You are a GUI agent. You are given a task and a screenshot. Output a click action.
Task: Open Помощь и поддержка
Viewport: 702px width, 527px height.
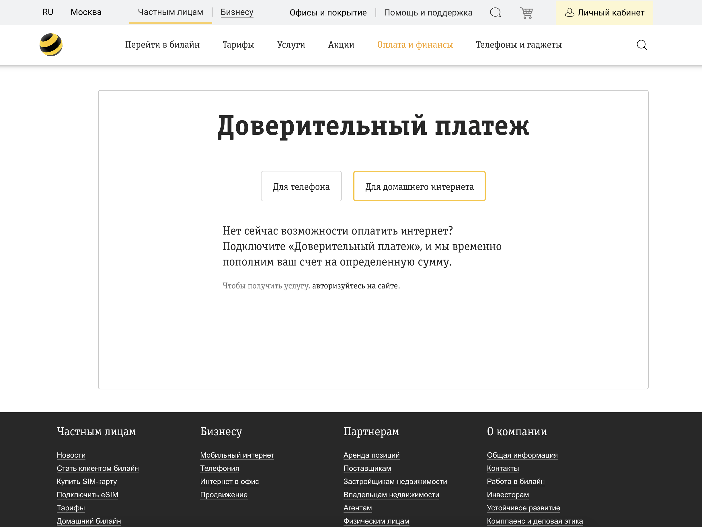pos(428,13)
